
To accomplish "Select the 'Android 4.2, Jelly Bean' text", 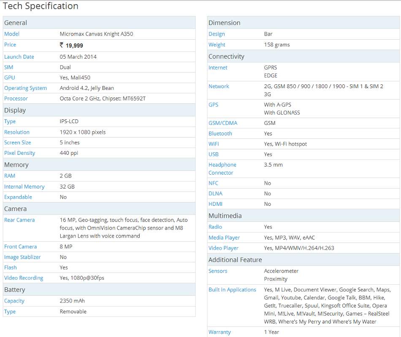I will 87,88.
